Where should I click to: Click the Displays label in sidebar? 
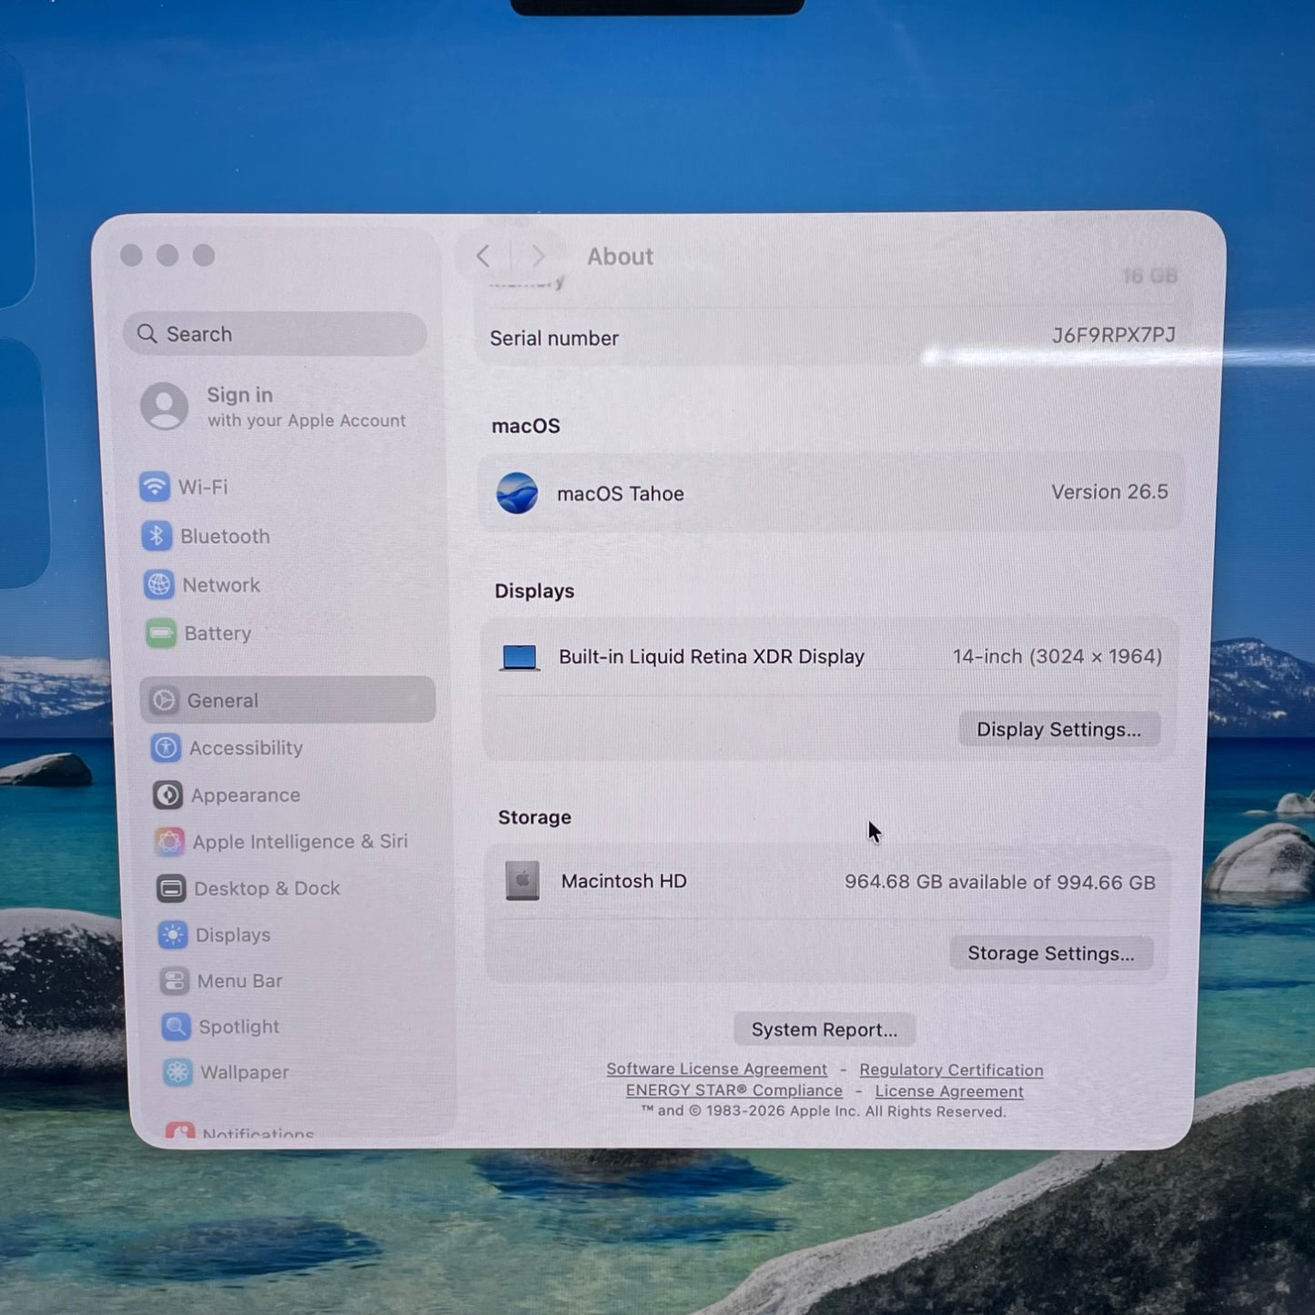coord(233,935)
